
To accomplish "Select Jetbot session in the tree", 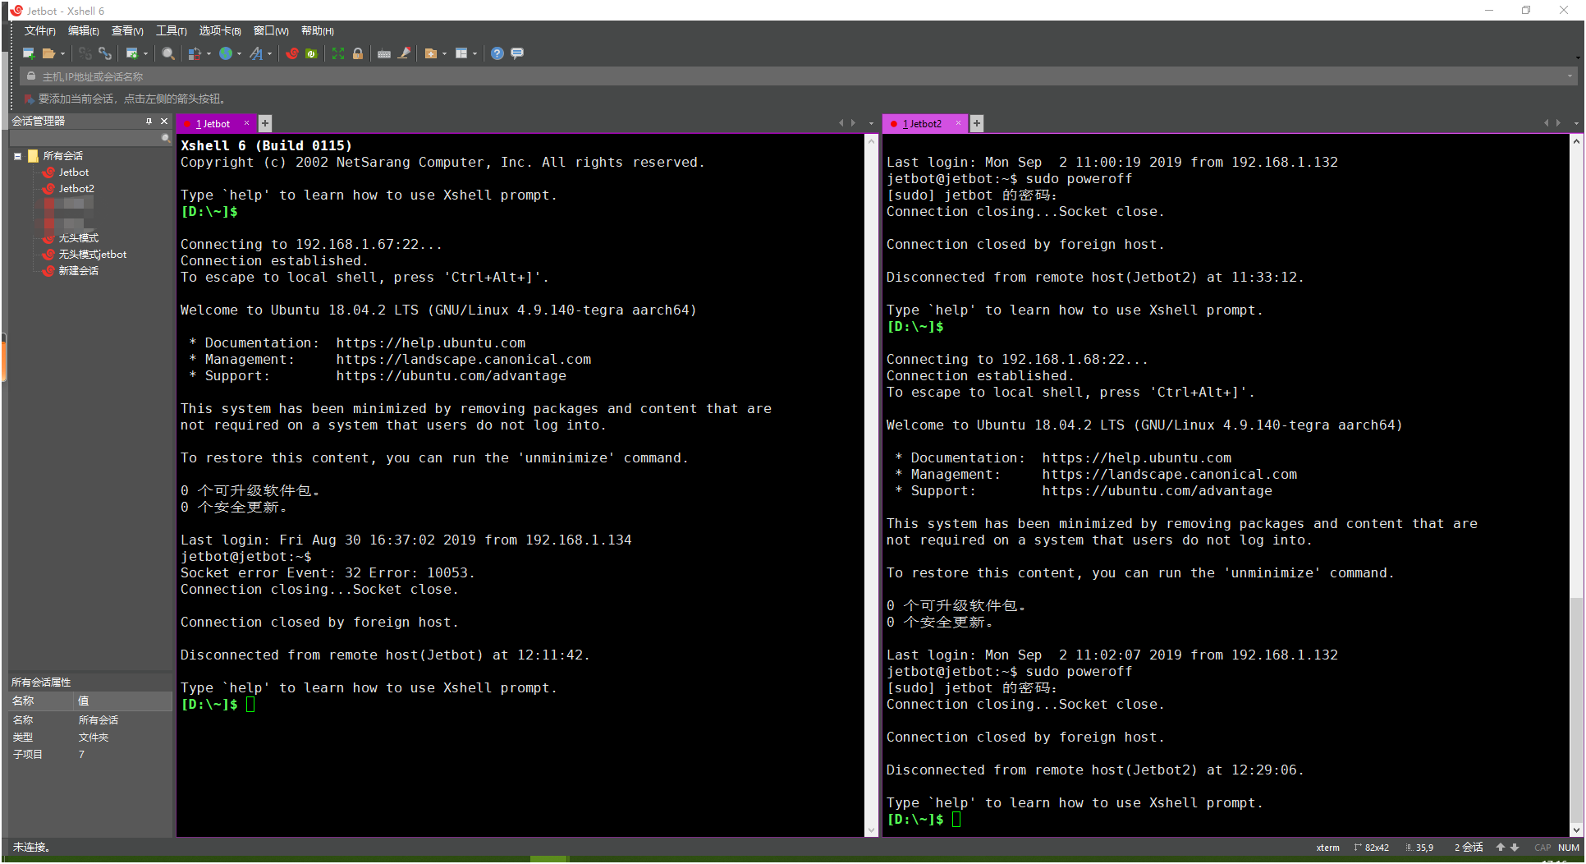I will tap(73, 172).
